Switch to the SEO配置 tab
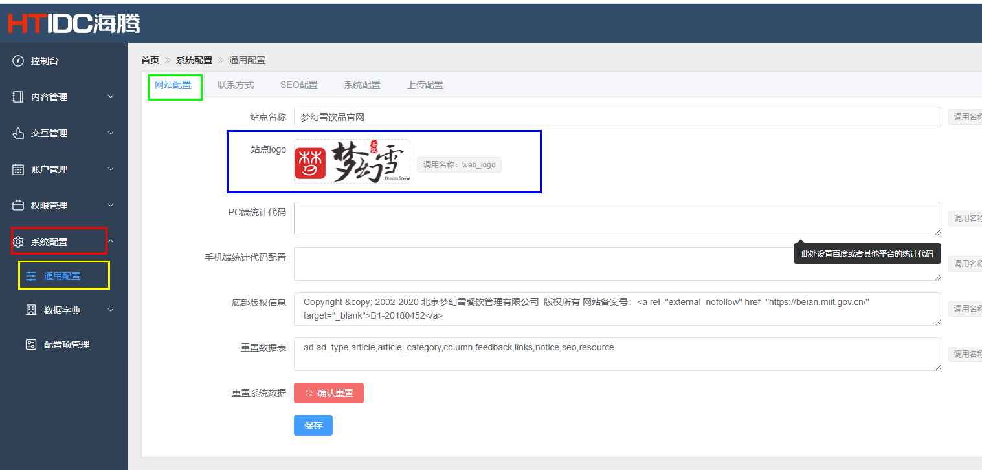 (299, 85)
